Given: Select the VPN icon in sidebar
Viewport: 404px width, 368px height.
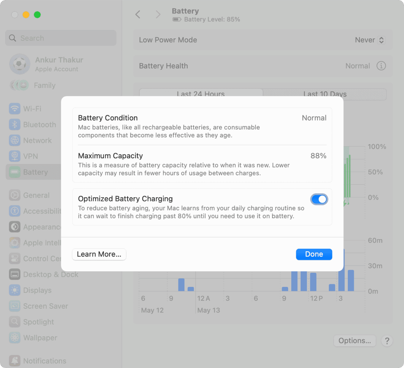Looking at the screenshot, I should click(15, 156).
